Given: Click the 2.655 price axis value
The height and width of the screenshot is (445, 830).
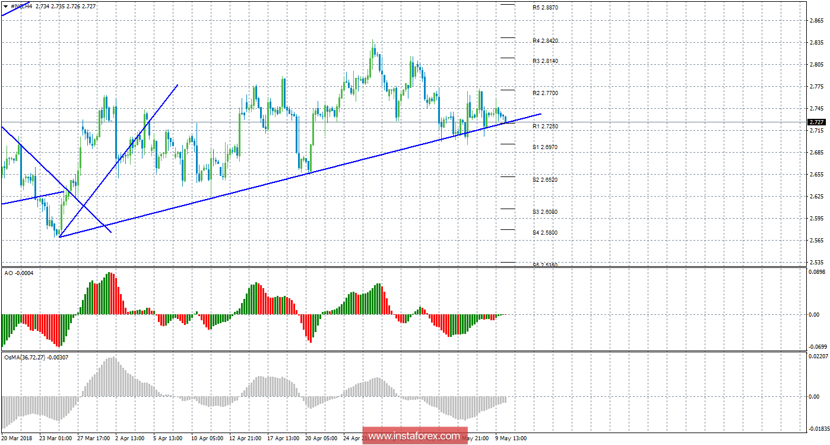Looking at the screenshot, I should (816, 175).
